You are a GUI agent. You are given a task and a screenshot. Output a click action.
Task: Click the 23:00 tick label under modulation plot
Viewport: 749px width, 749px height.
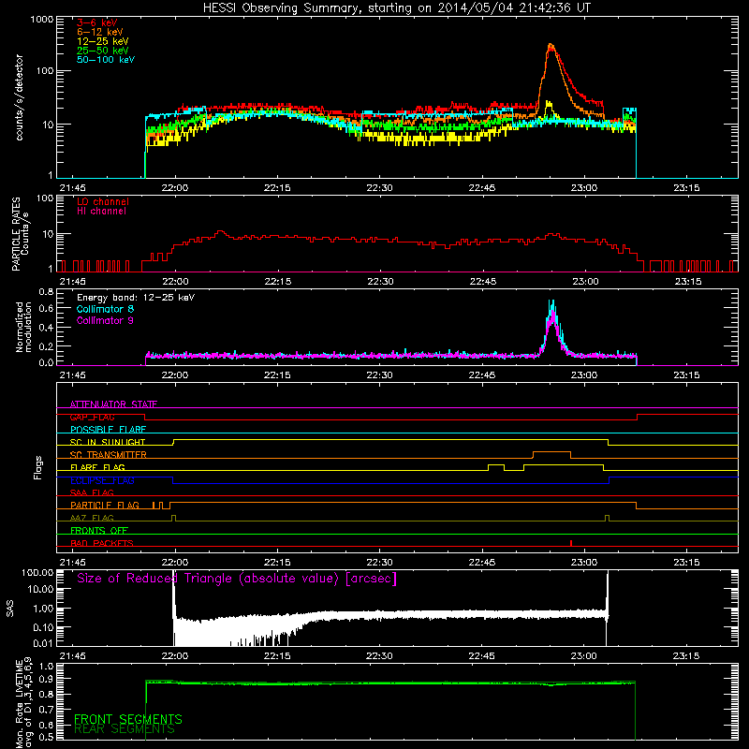(x=584, y=375)
